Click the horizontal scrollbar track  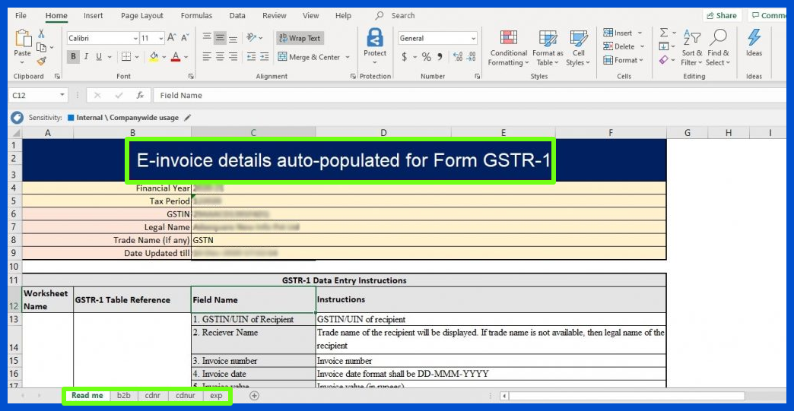(627, 396)
